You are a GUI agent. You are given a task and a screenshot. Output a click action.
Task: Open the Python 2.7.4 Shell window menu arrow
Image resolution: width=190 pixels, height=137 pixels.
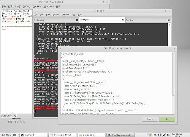(x=3, y=2)
